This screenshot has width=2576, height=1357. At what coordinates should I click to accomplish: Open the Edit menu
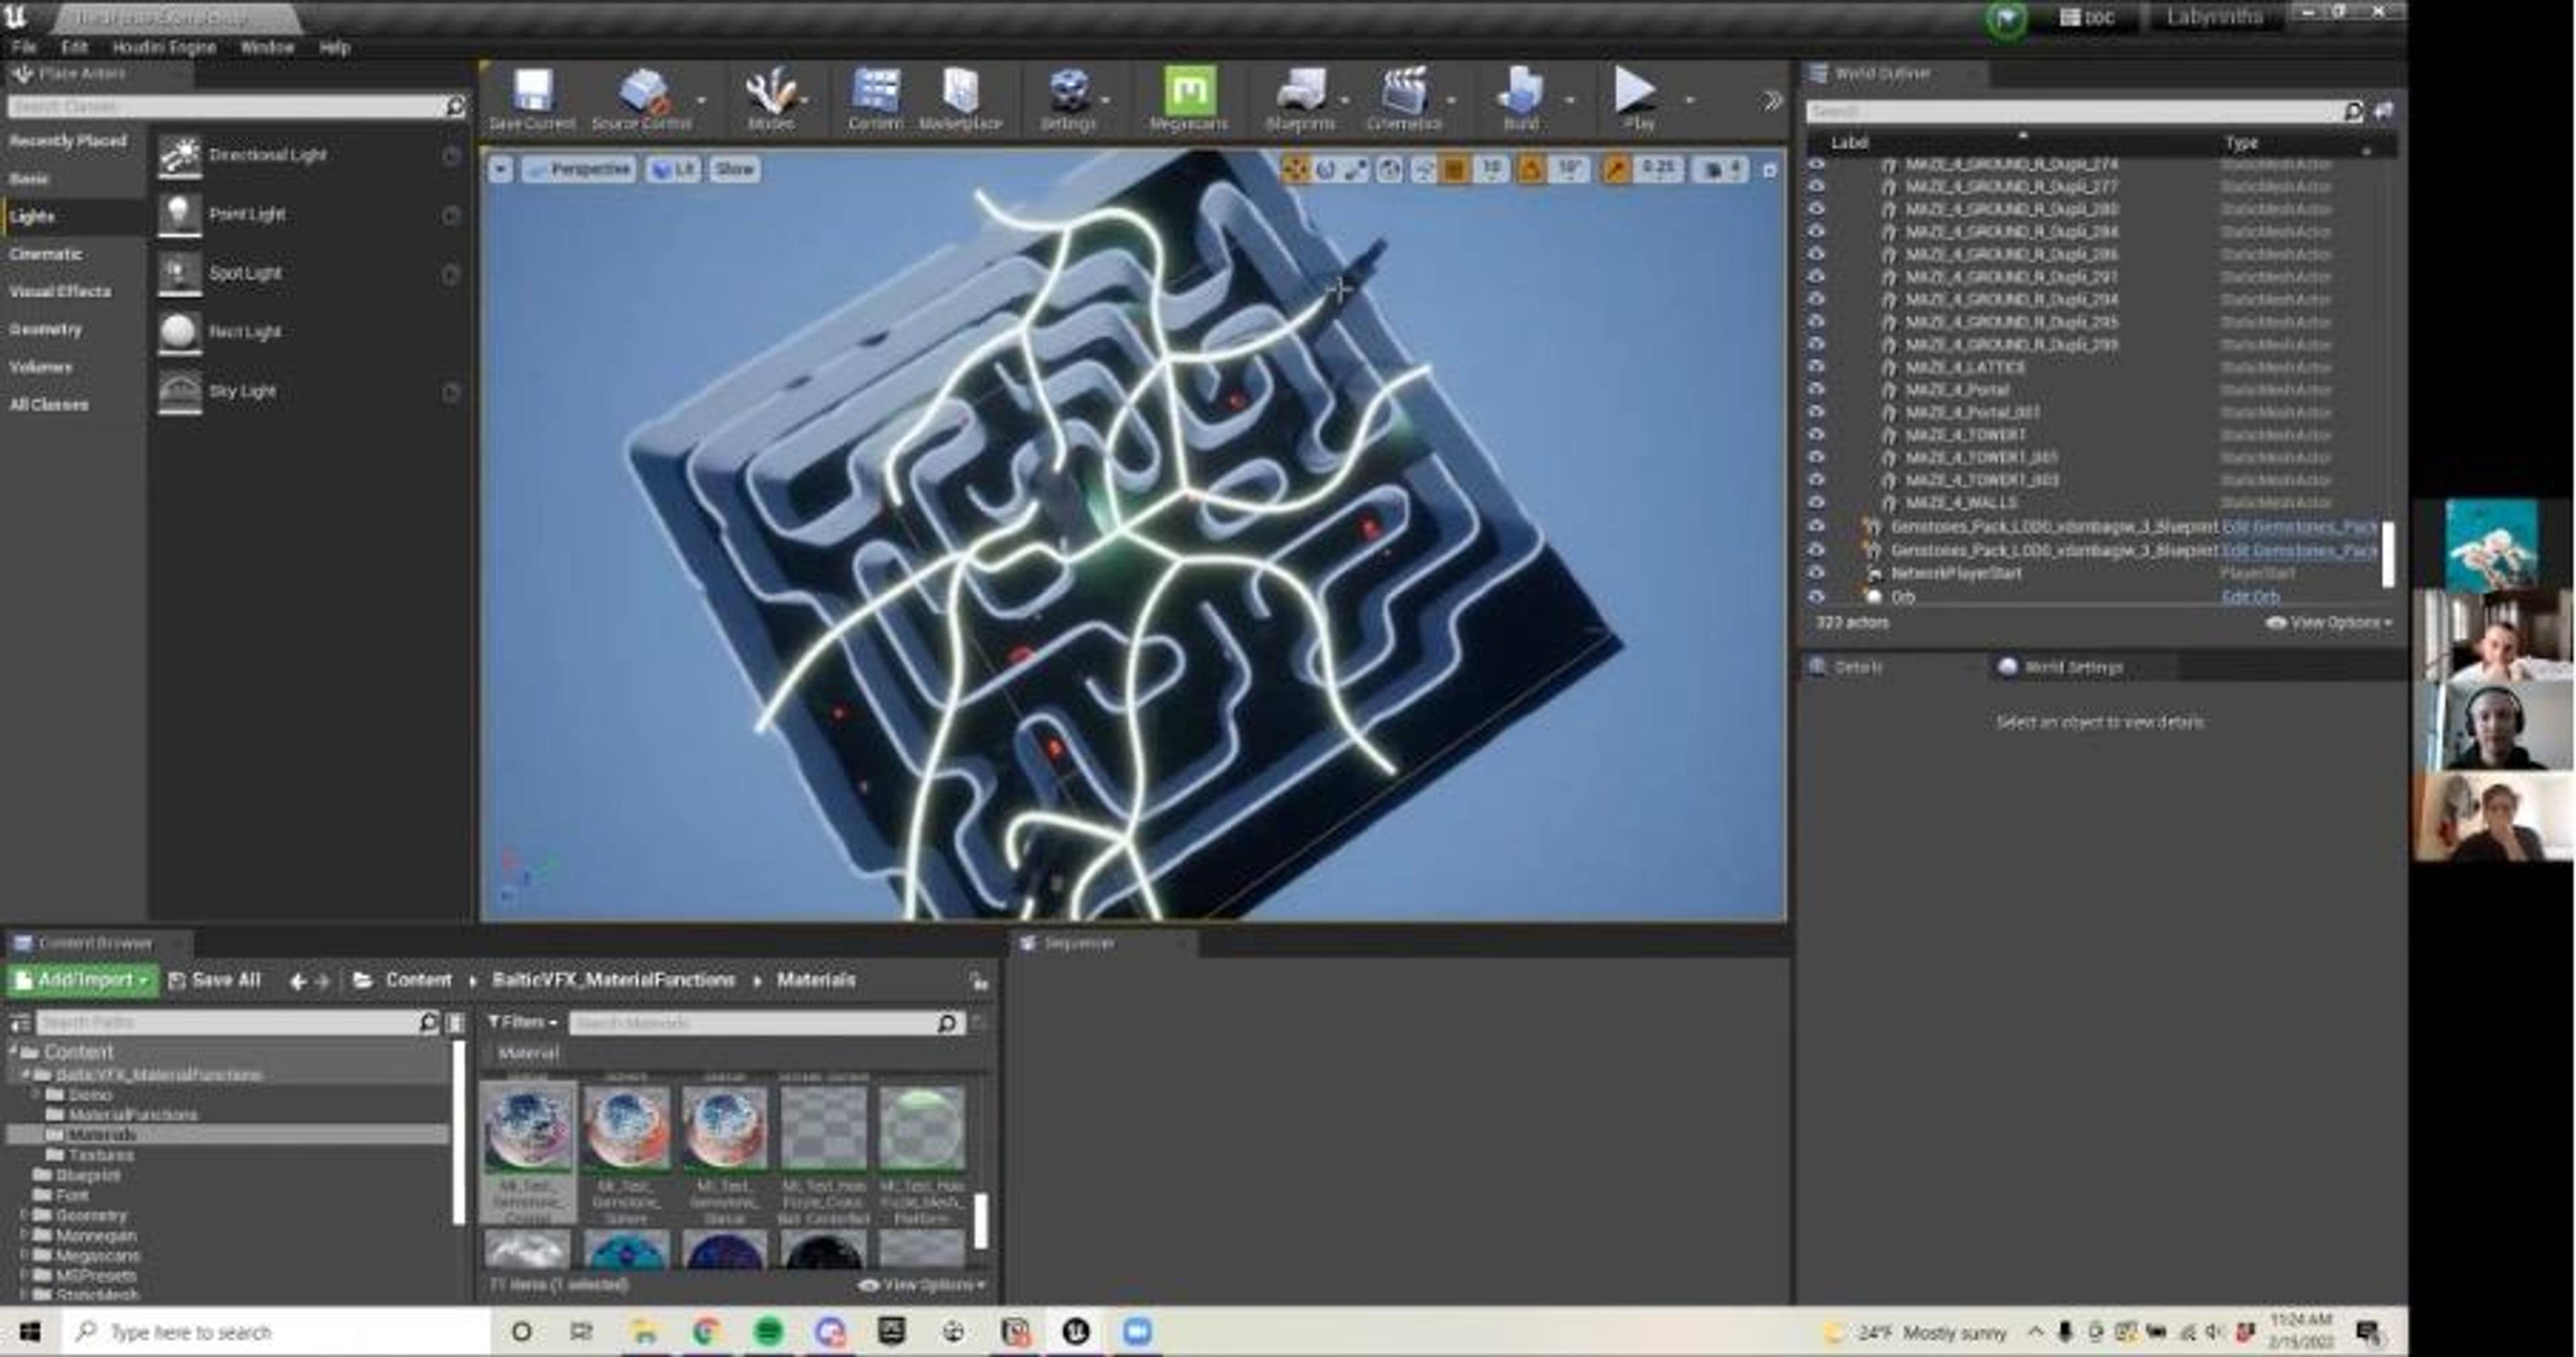coord(74,47)
